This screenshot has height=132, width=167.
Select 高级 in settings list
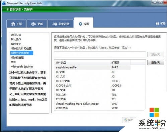[13, 62]
